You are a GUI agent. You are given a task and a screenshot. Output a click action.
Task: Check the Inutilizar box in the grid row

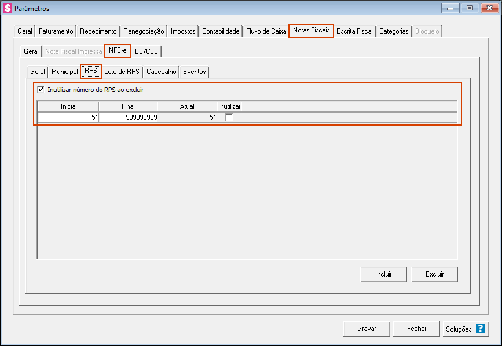coord(229,117)
